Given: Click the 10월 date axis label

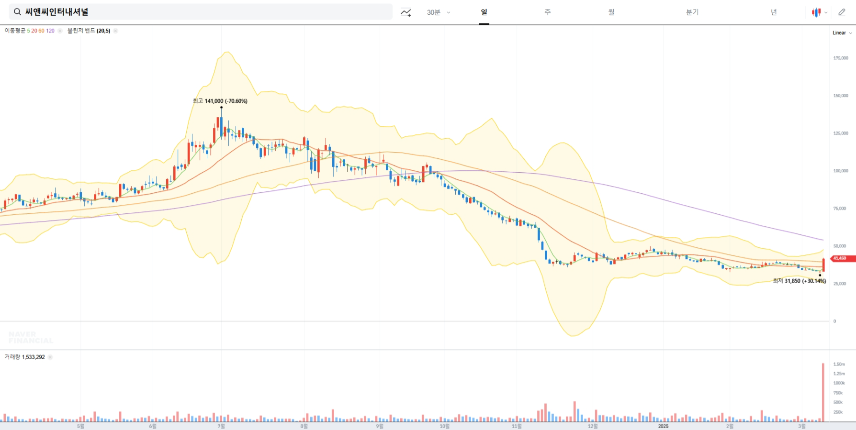Looking at the screenshot, I should (x=445, y=426).
